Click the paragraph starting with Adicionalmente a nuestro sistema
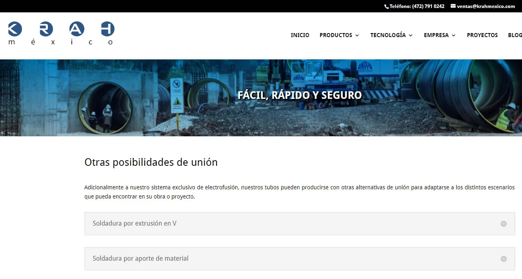 pos(299,192)
